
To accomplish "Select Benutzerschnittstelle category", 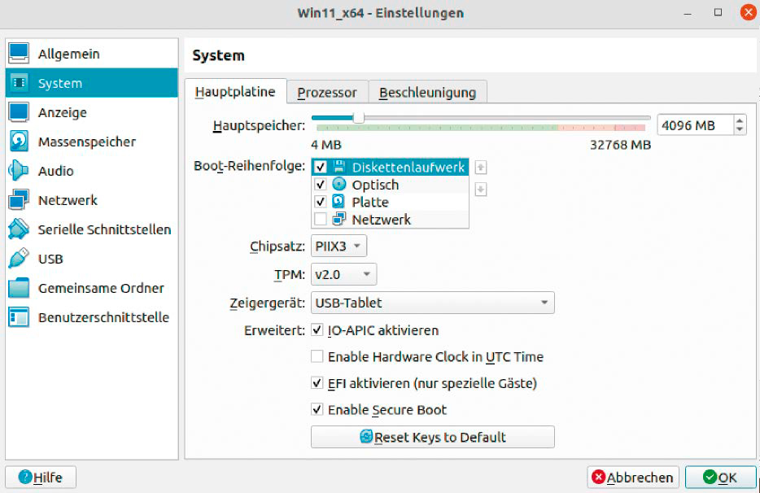I will 92,317.
